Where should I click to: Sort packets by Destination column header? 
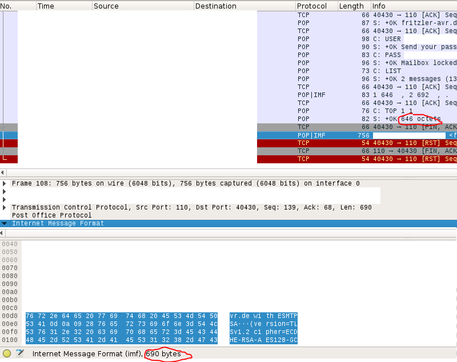tap(245, 6)
